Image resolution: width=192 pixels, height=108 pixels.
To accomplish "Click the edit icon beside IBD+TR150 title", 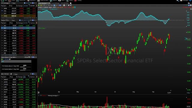I will pyautogui.click(x=11, y=74).
